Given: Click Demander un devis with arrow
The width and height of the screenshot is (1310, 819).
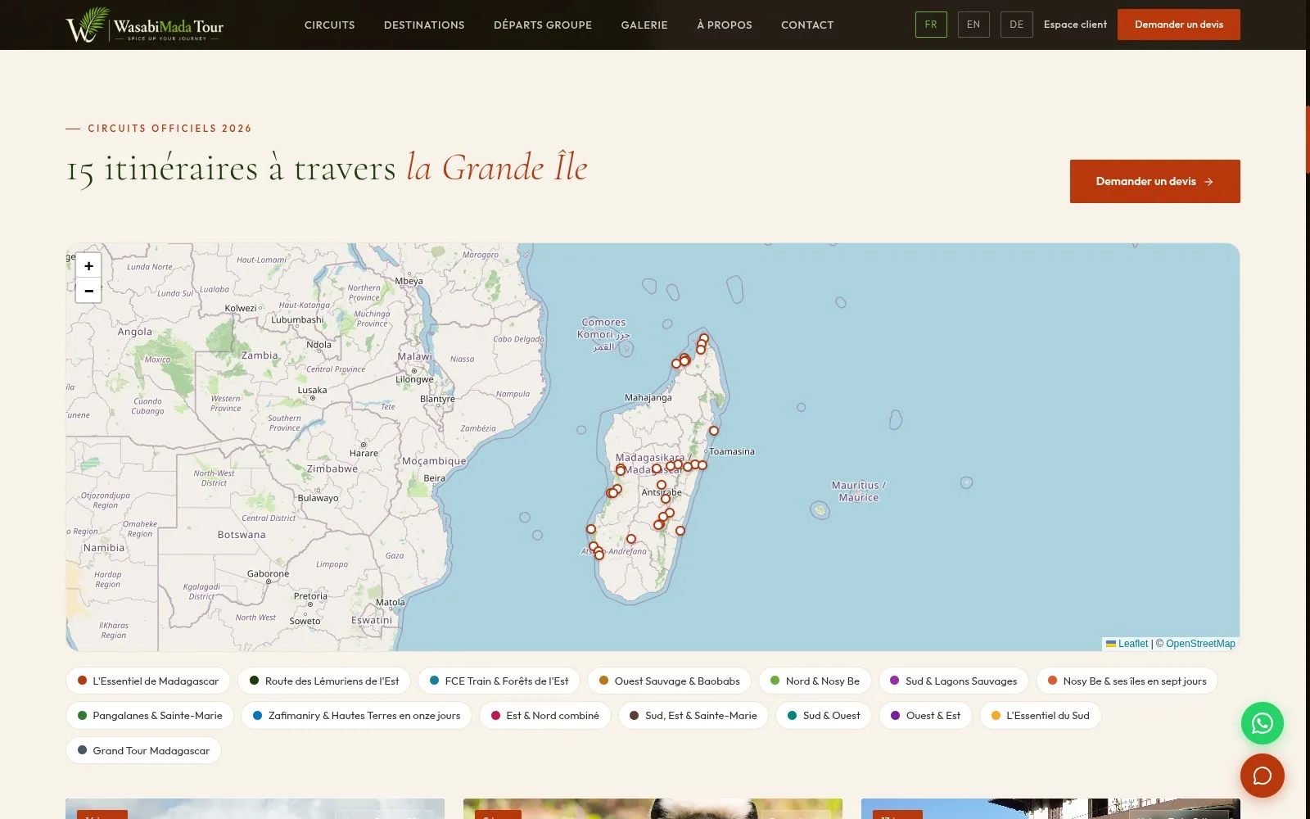Looking at the screenshot, I should pos(1154,181).
